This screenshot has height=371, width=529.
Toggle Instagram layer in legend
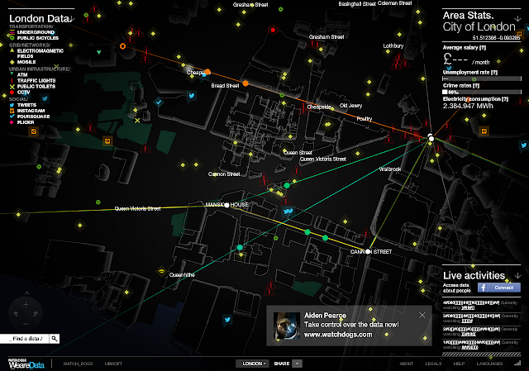[x=27, y=111]
